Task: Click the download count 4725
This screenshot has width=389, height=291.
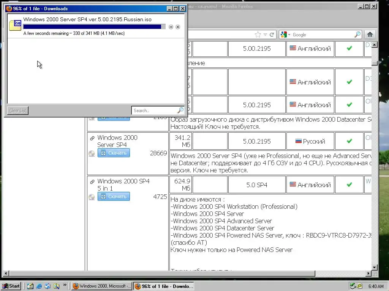Action: tap(160, 197)
